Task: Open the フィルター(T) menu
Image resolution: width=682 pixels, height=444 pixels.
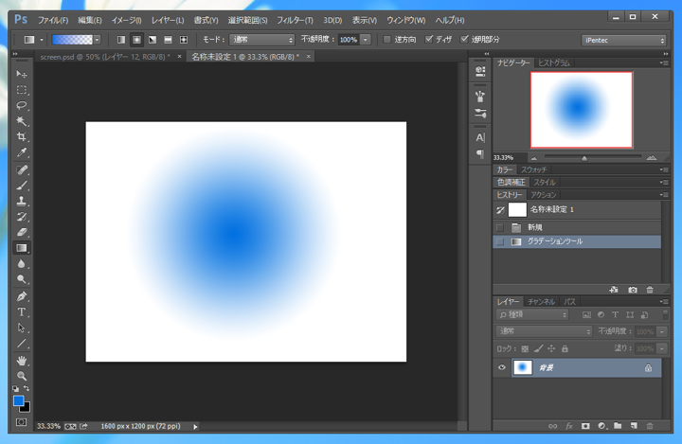Action: (295, 20)
